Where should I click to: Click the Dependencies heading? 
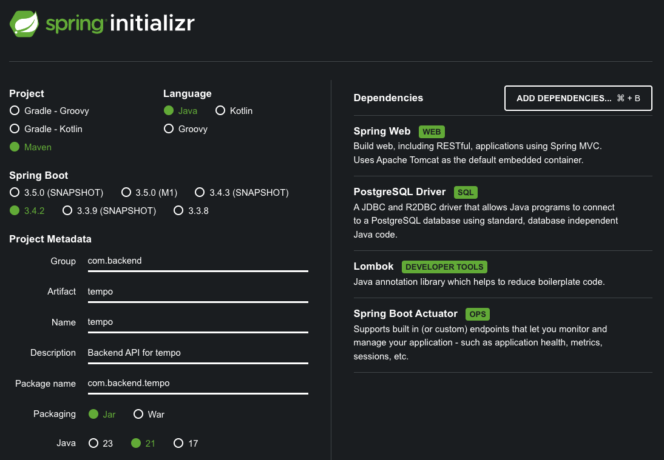coord(388,98)
